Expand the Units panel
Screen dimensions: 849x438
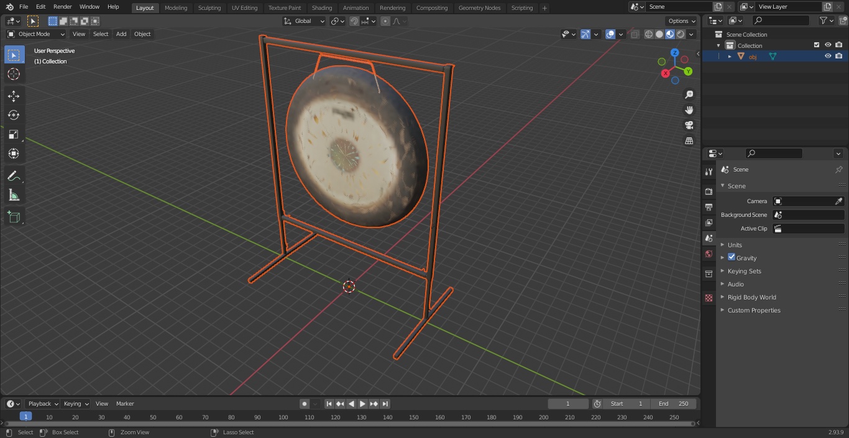[735, 245]
